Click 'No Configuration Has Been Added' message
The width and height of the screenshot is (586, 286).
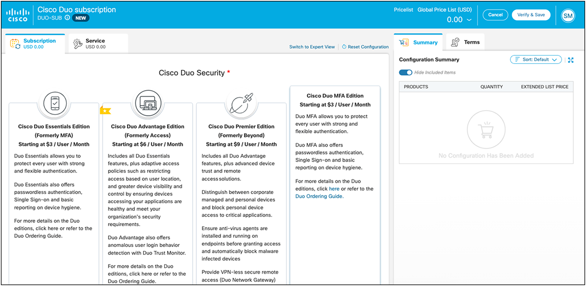[x=486, y=156]
